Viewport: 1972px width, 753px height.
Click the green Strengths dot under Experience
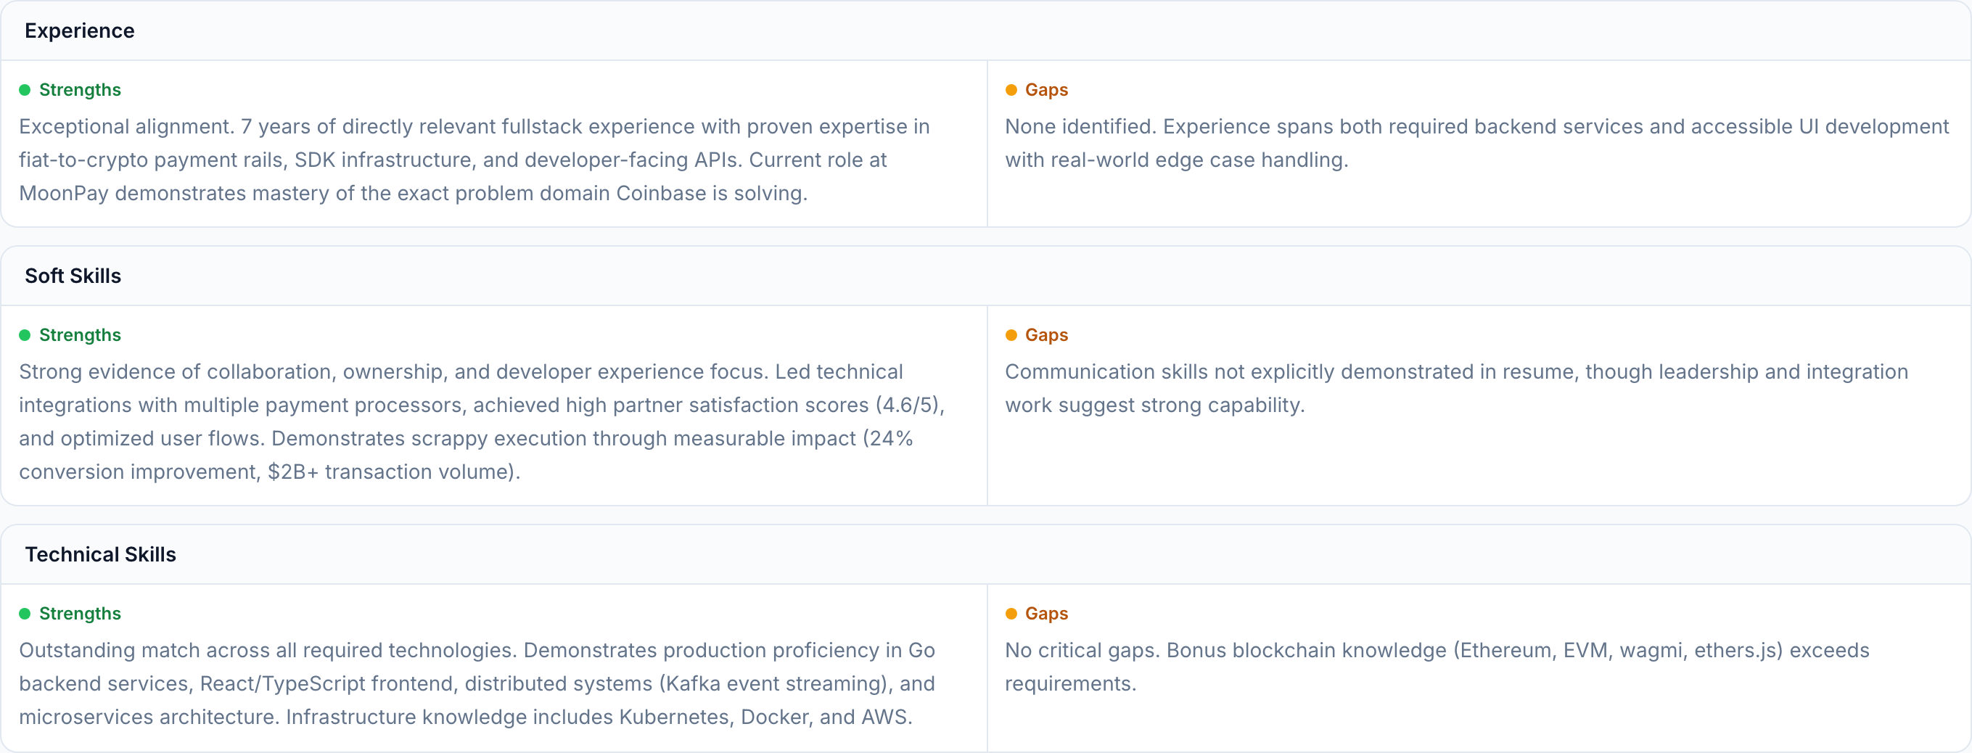tap(25, 90)
